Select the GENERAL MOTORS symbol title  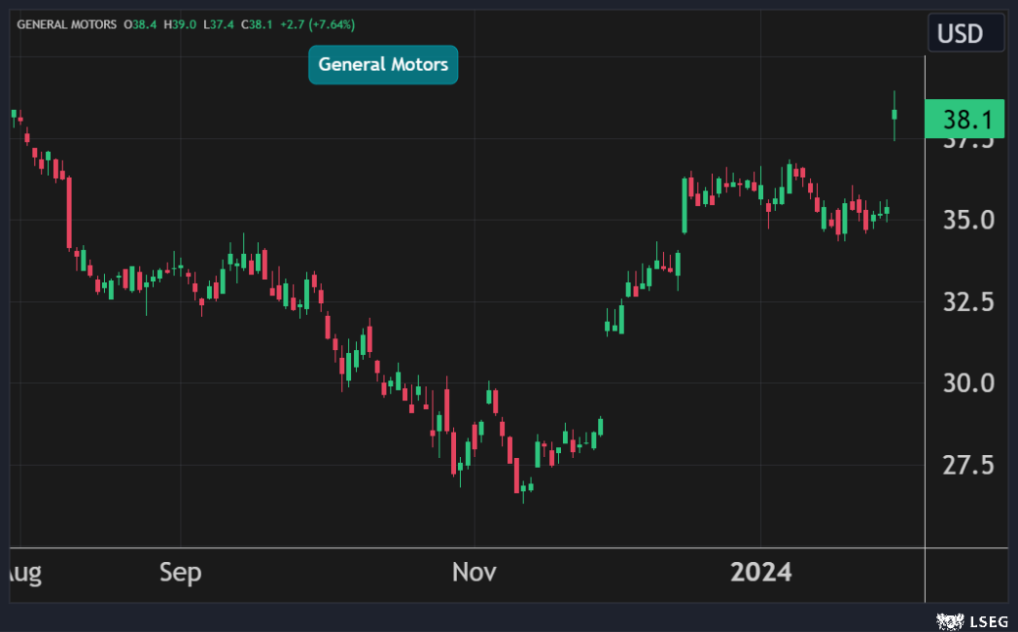[x=66, y=23]
